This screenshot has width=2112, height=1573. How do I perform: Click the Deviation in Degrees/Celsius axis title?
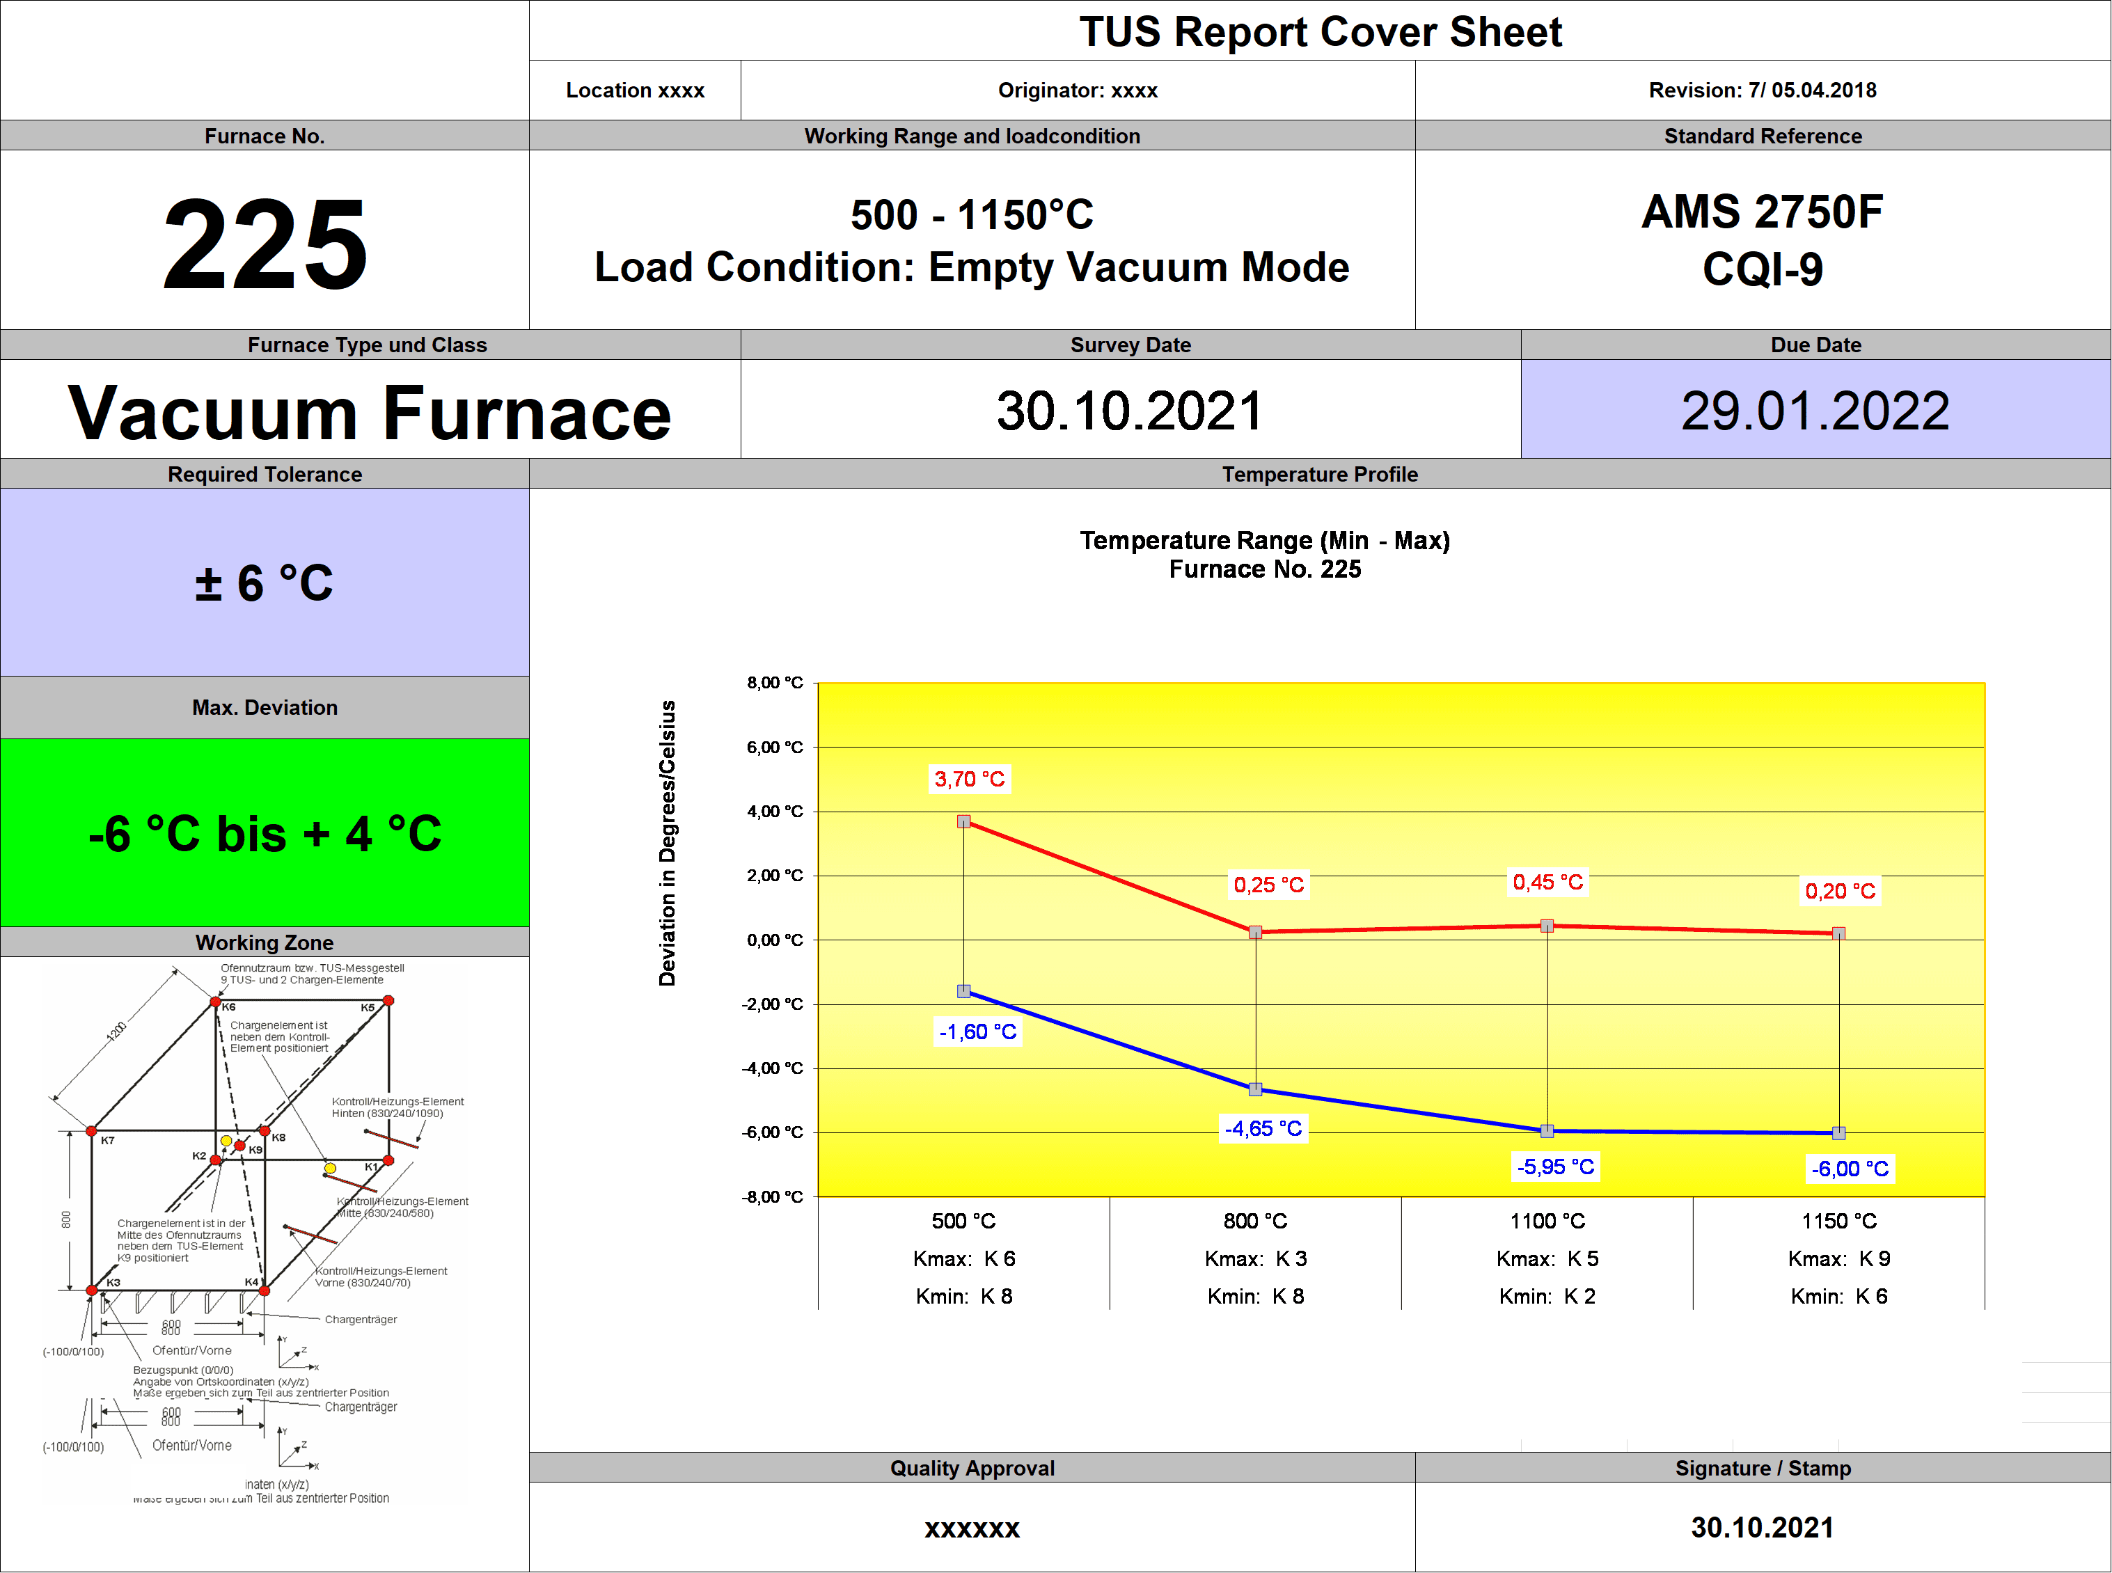click(668, 843)
